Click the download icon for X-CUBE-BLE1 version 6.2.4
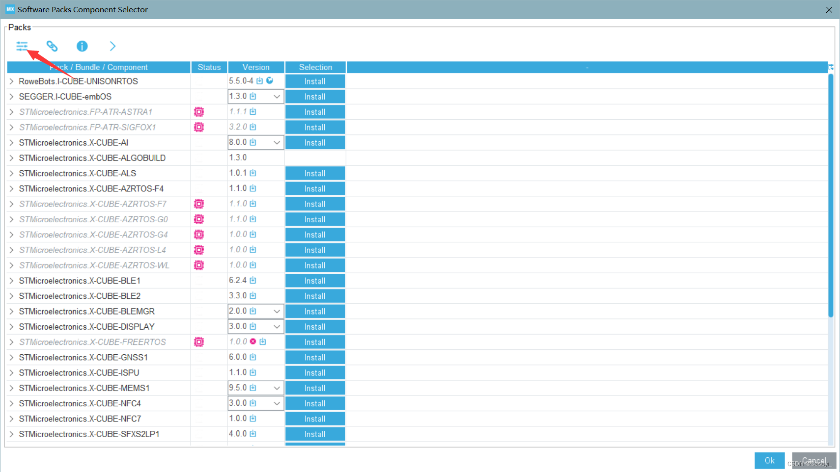Screen dimensions: 840x472 click(253, 280)
